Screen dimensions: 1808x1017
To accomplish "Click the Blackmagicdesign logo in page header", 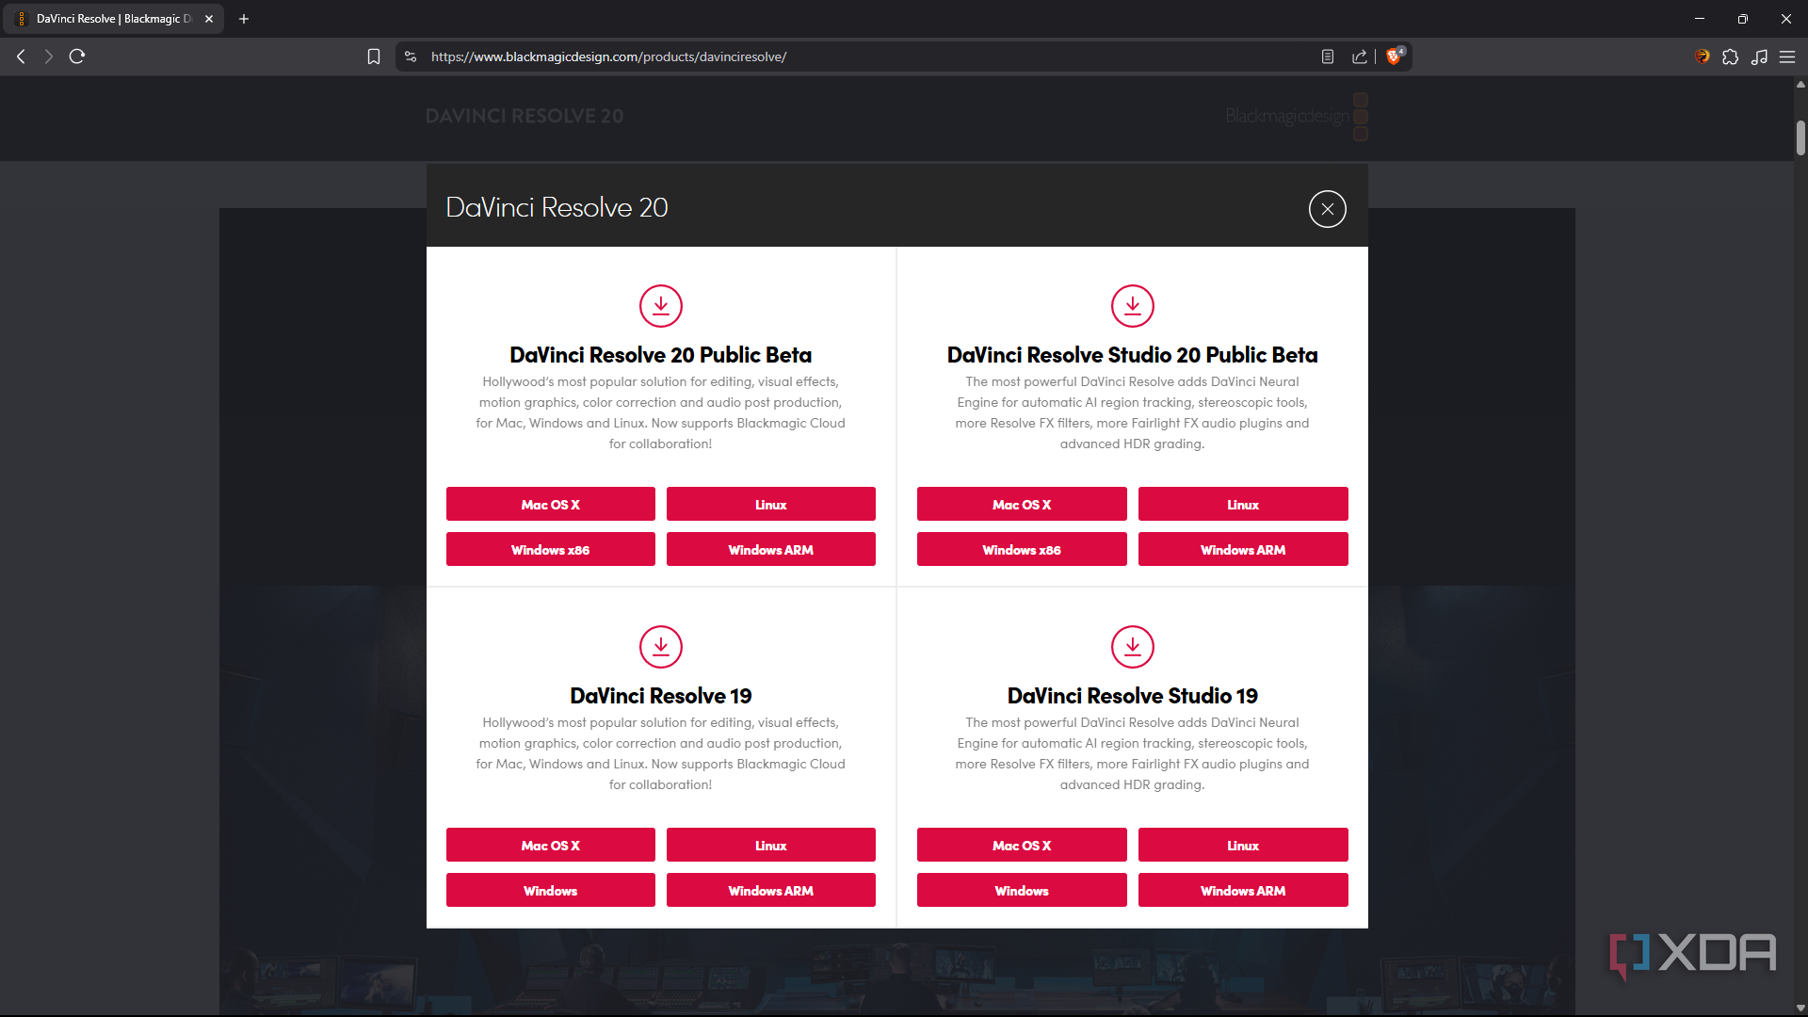I will 1297,116.
